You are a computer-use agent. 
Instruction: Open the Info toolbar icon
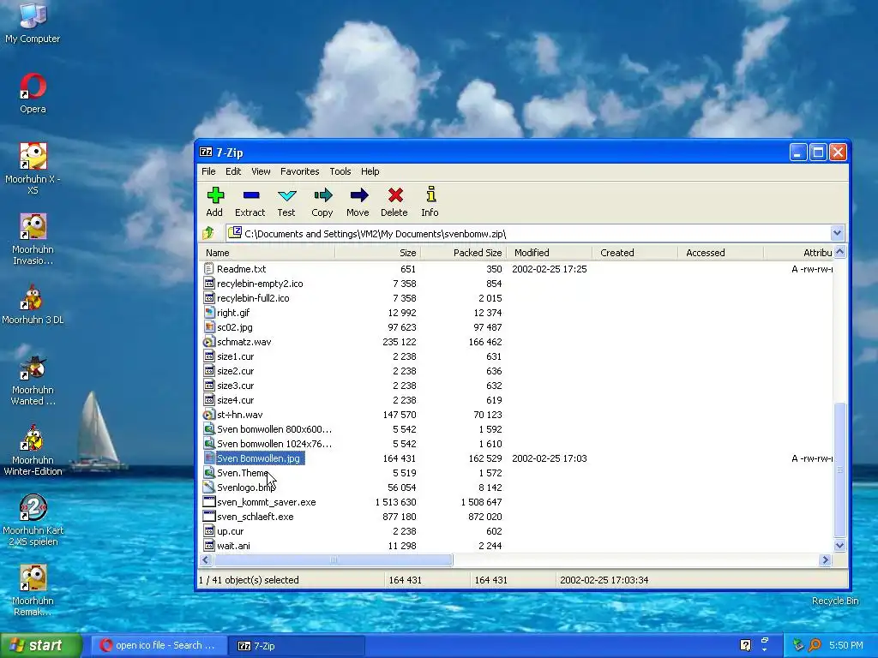point(430,194)
